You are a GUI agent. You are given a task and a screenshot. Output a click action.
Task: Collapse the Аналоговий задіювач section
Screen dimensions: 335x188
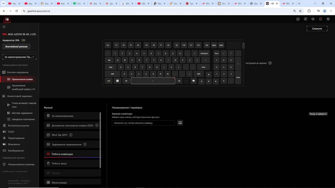coord(19,96)
